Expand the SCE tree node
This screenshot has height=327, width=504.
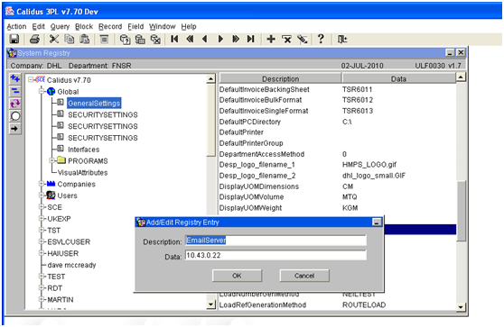pos(42,207)
